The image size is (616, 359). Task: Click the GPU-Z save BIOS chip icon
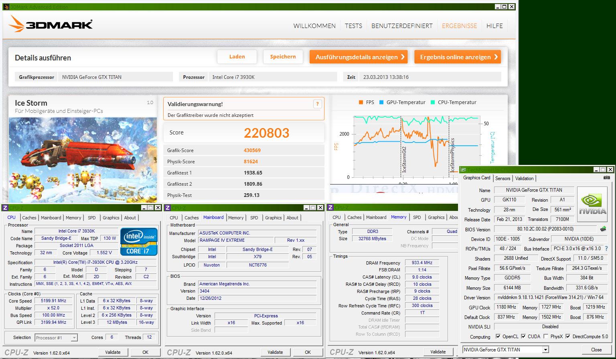pos(603,229)
